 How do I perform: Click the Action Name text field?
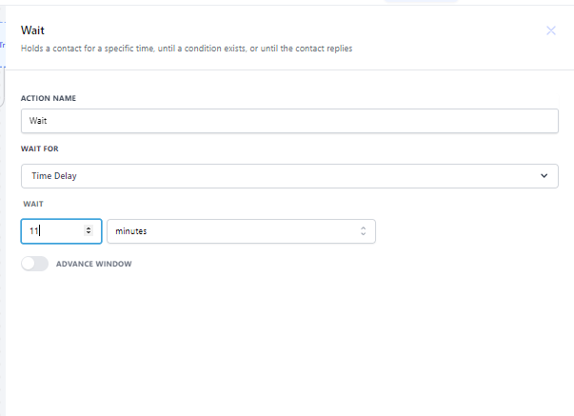point(289,121)
